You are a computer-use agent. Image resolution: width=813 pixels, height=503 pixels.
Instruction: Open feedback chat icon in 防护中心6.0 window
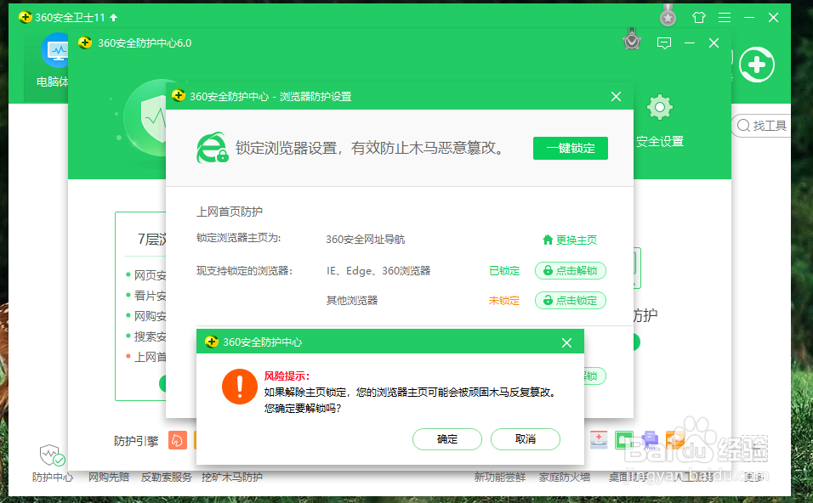[663, 43]
